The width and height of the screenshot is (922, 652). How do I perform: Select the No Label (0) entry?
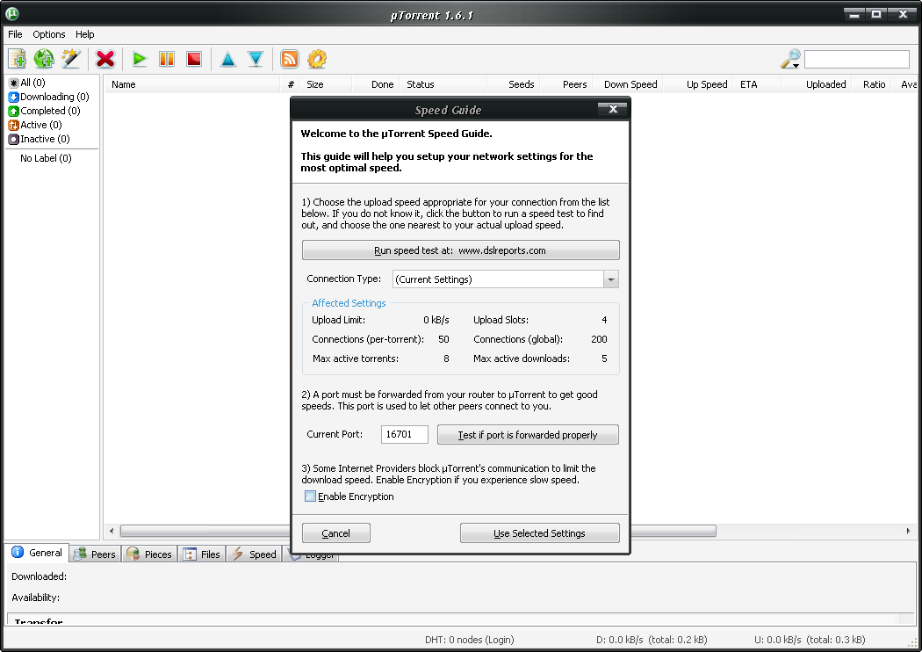tap(46, 158)
